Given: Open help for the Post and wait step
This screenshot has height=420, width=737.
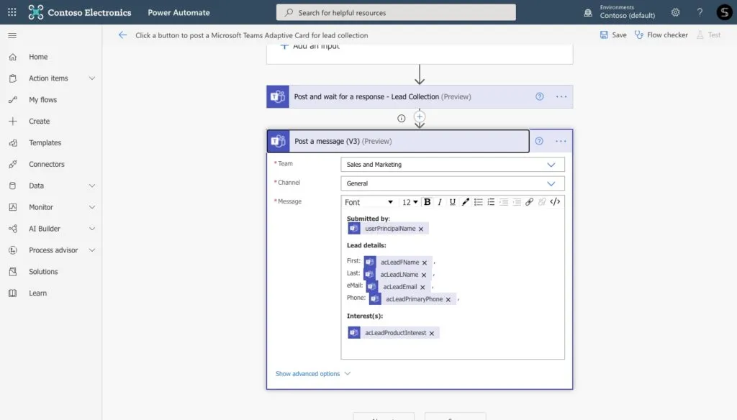Looking at the screenshot, I should tap(540, 97).
